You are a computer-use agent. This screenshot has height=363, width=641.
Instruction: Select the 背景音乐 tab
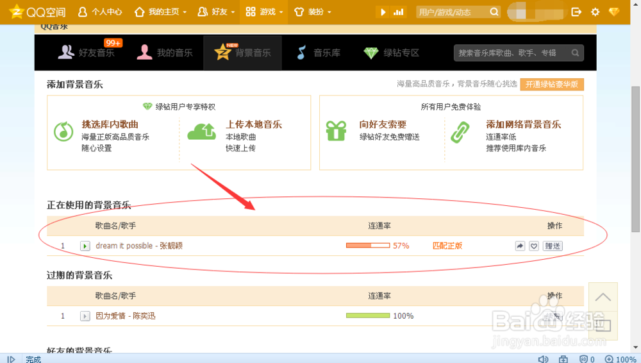pos(243,53)
